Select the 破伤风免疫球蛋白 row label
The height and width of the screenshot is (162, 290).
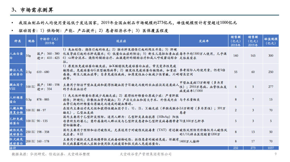tap(17, 132)
